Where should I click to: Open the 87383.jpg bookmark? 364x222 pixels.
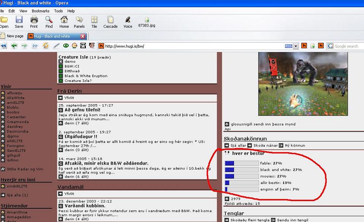[147, 22]
